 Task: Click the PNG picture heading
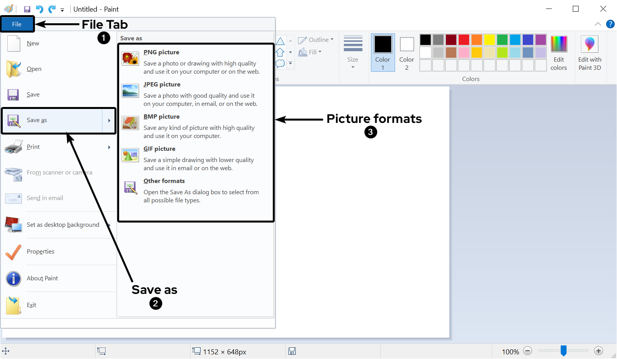[161, 52]
